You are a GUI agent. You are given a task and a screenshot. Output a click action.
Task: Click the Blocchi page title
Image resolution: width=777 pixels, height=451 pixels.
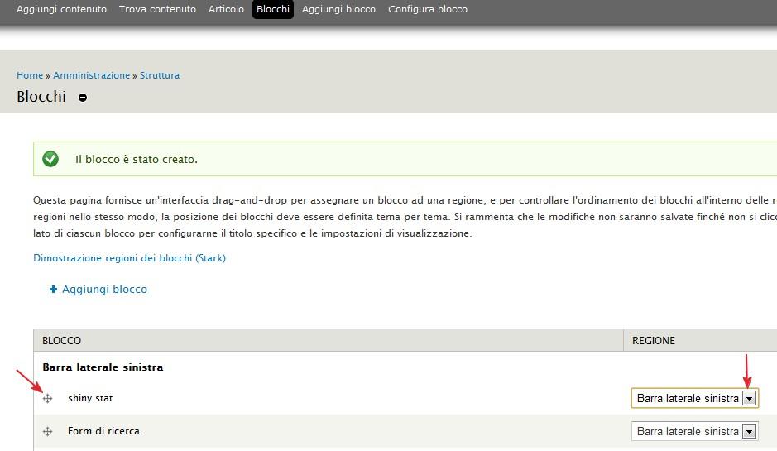pyautogui.click(x=41, y=97)
